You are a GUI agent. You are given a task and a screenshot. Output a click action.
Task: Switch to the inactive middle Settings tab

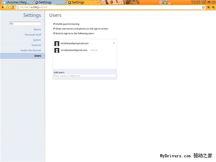pos(51,3)
